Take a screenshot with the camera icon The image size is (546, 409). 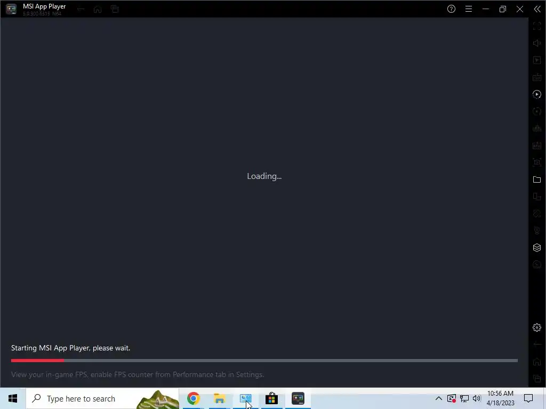[536, 162]
